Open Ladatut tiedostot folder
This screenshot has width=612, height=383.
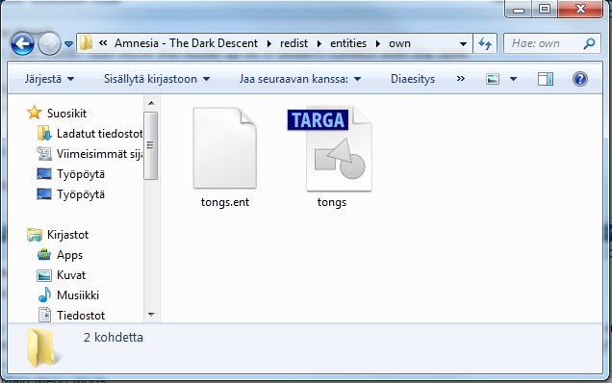point(89,134)
